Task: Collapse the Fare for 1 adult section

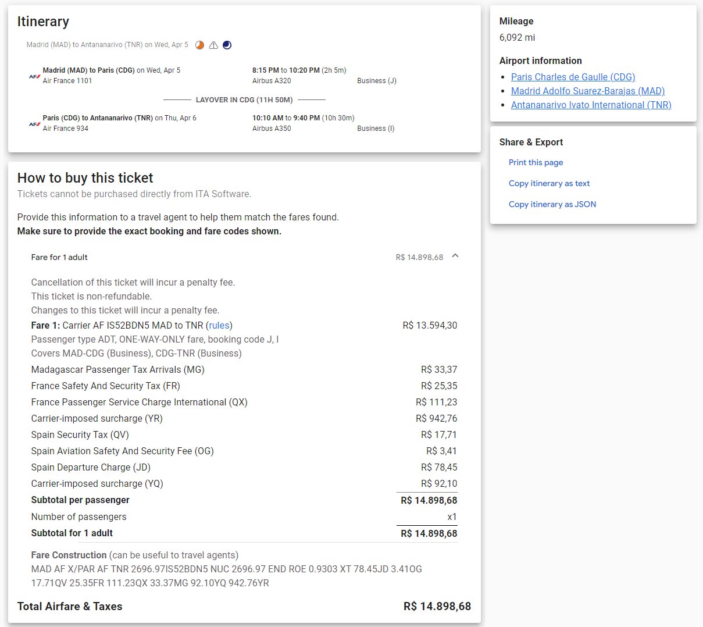Action: [455, 256]
